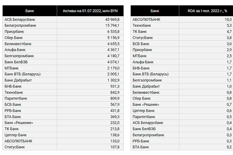Click АБСОЛЮТБАНК in the ROA table
The height and width of the screenshot is (155, 233).
146,19
